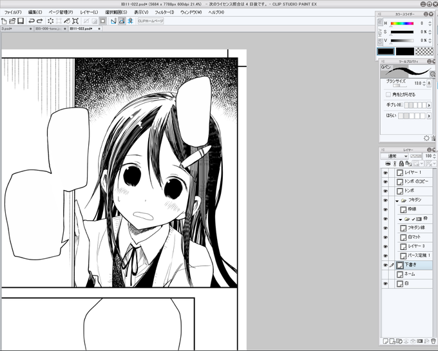Click the Redo arrow icon

point(40,21)
